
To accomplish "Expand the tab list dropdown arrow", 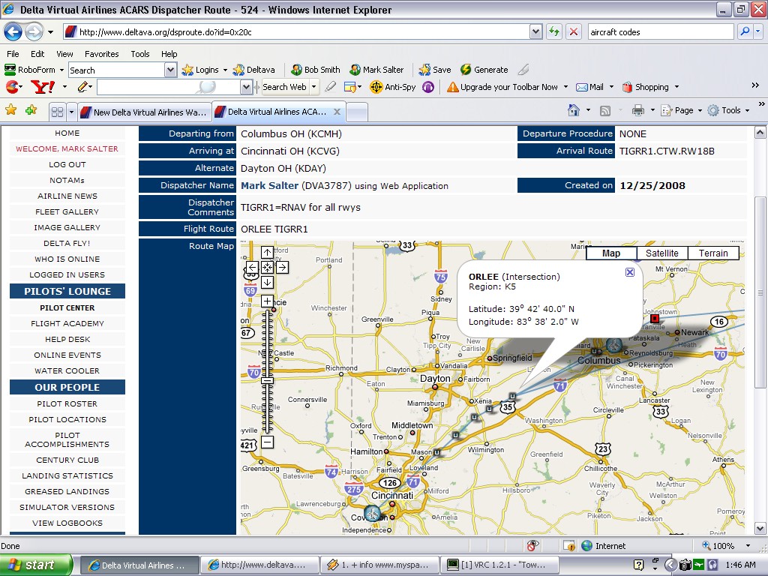I will pos(71,112).
